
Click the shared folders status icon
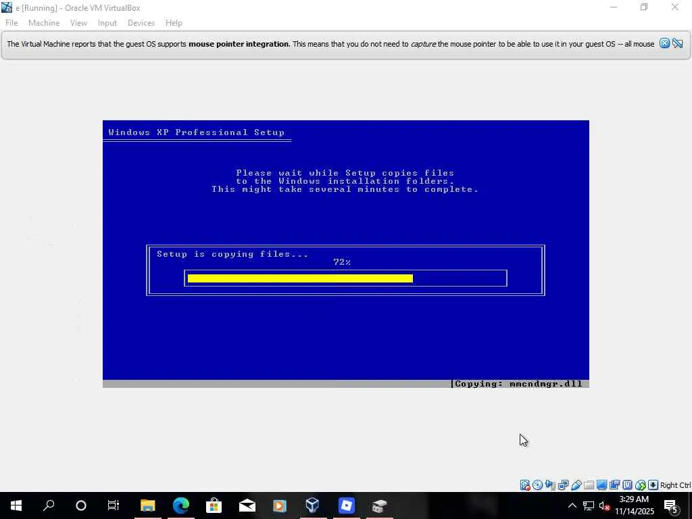point(589,485)
